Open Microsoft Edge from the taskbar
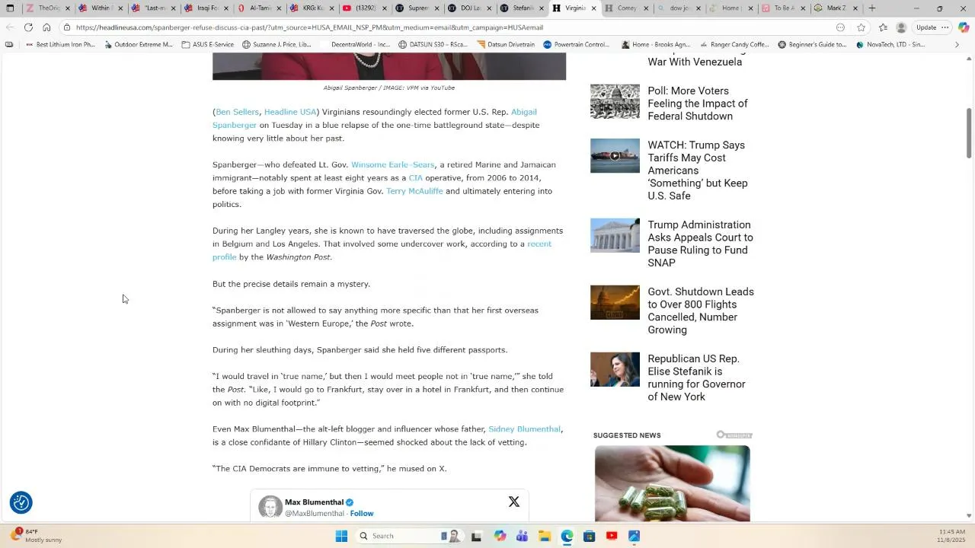The image size is (975, 548). point(567,536)
